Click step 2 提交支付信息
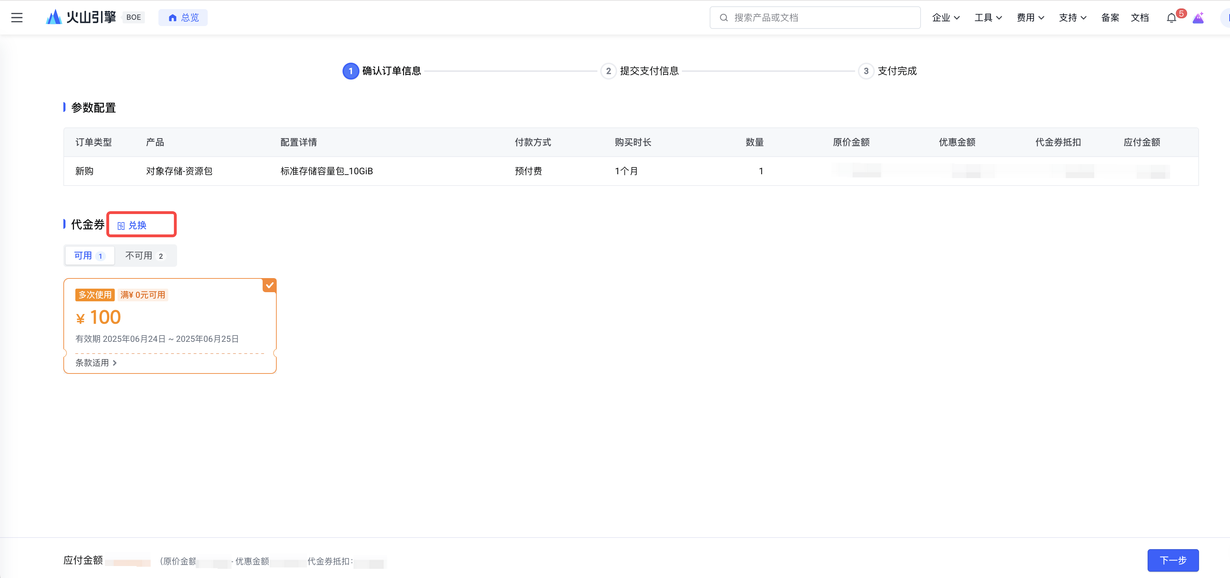 [x=640, y=71]
